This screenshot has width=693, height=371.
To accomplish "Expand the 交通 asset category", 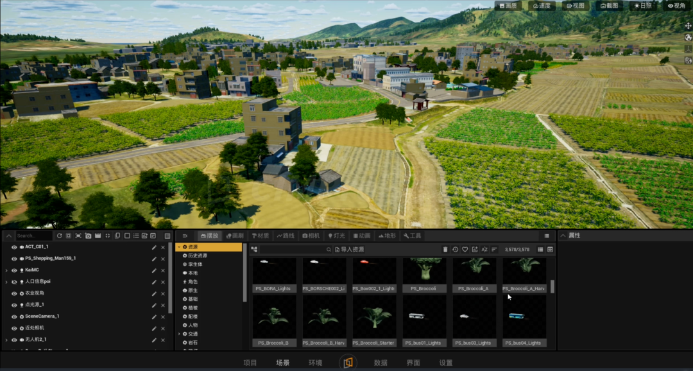I will pyautogui.click(x=179, y=334).
